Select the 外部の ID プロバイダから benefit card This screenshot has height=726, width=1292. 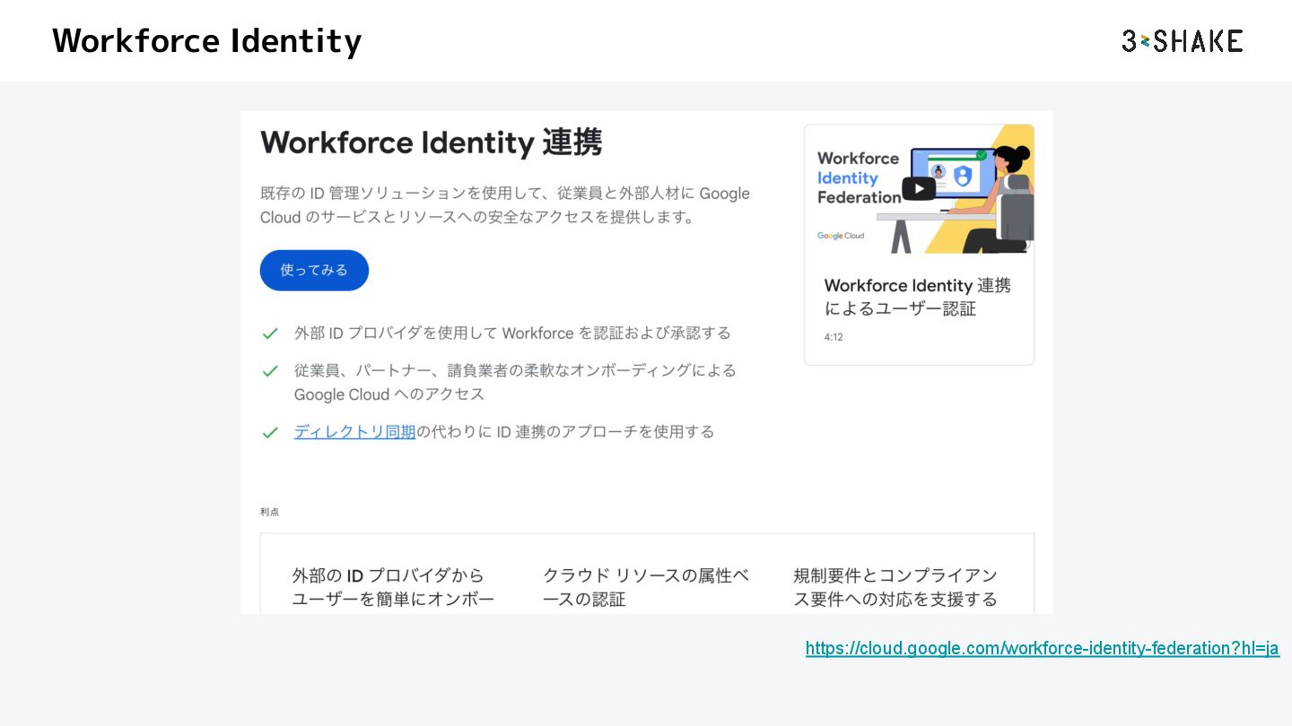393,587
